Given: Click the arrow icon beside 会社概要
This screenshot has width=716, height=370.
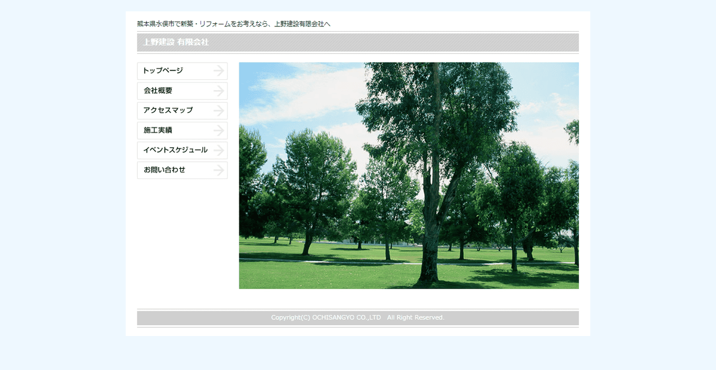Looking at the screenshot, I should [218, 91].
